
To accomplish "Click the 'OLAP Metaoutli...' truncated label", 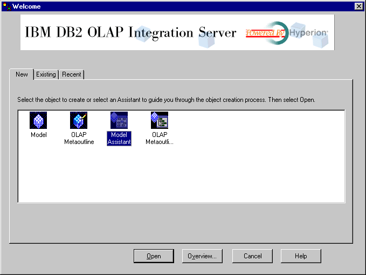I will 160,138.
